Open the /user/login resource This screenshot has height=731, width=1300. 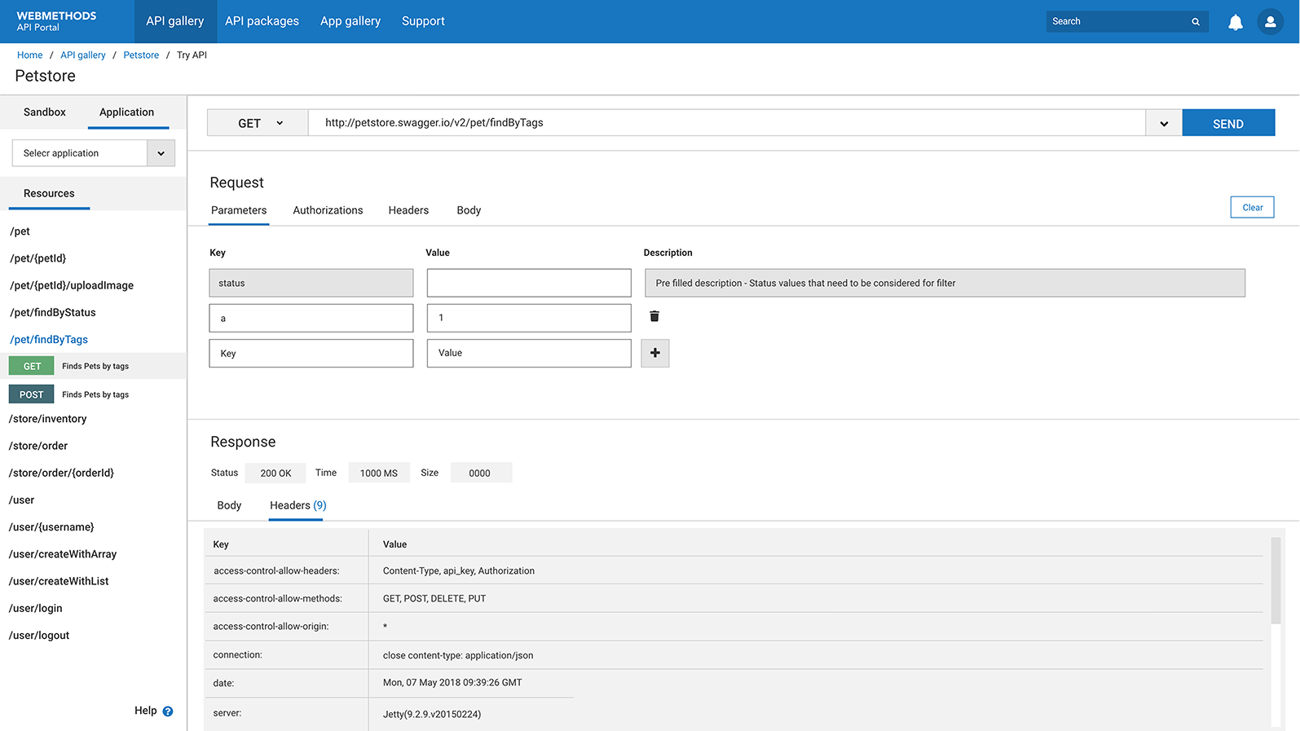click(35, 608)
